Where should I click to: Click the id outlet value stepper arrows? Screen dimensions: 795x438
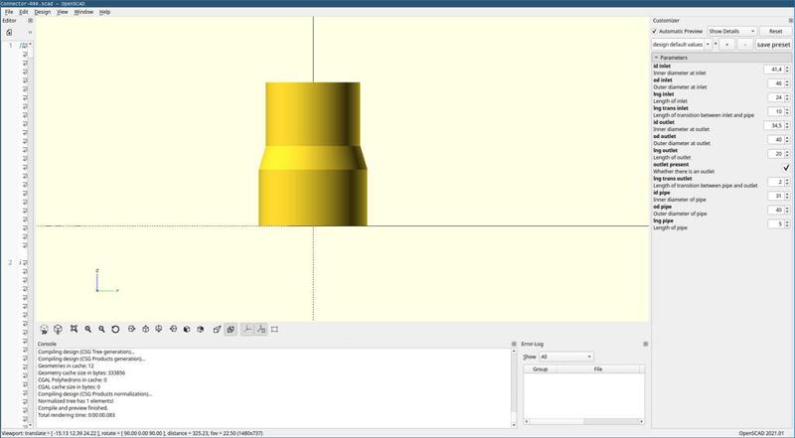point(787,125)
